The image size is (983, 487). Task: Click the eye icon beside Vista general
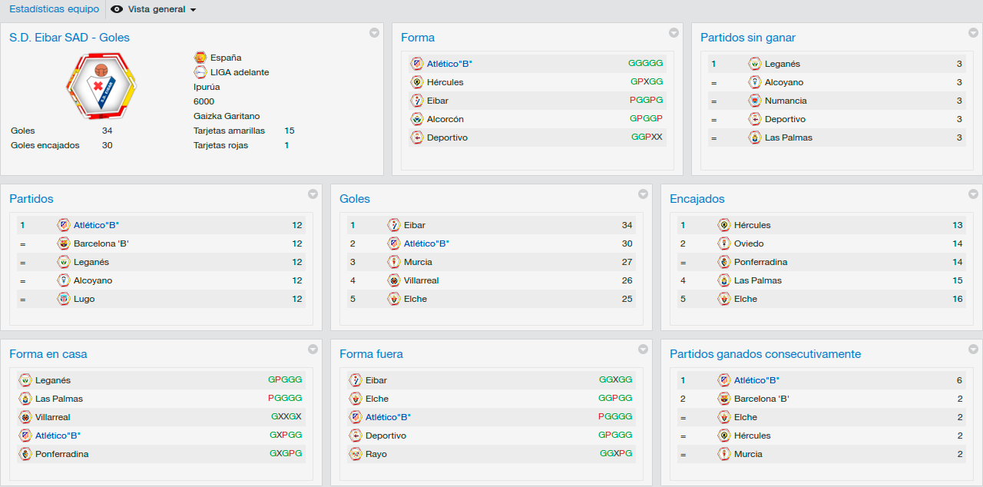(117, 9)
